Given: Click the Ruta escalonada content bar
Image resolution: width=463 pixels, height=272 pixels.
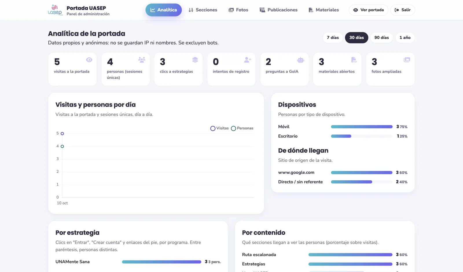Looking at the screenshot, I should pos(350,255).
